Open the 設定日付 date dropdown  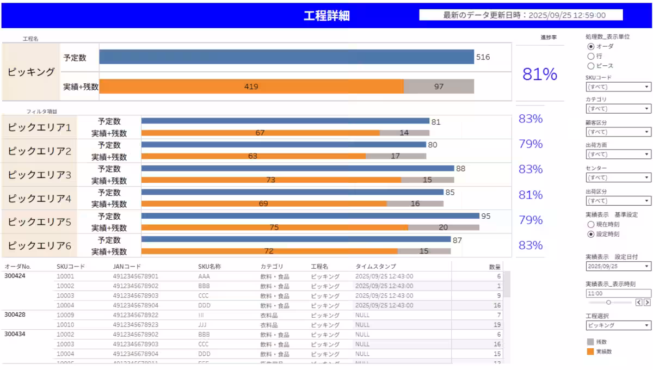(x=618, y=266)
